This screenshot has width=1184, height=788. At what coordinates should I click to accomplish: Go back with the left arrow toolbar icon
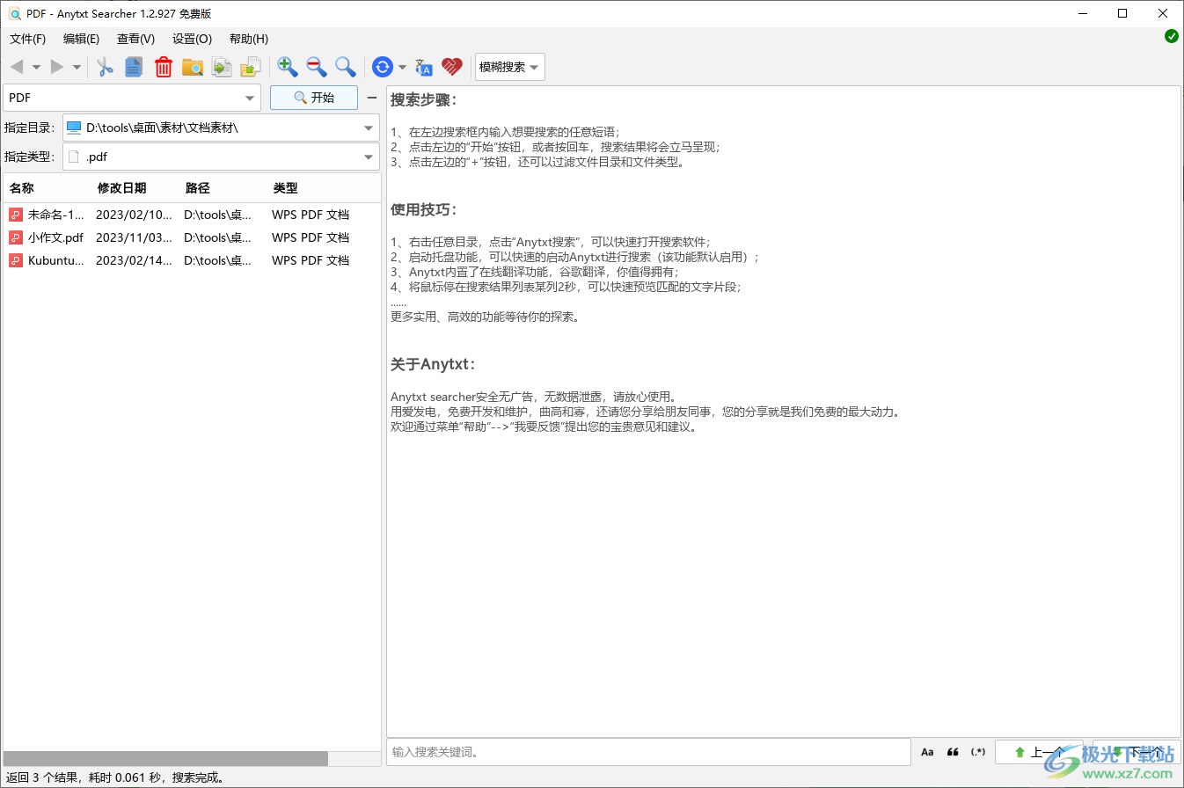point(17,67)
